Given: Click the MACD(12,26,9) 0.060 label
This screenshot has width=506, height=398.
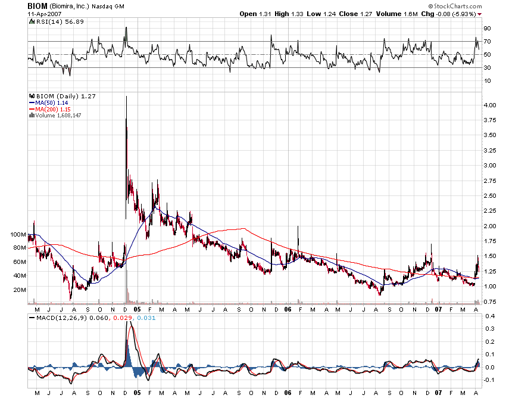Looking at the screenshot, I should pyautogui.click(x=72, y=318).
